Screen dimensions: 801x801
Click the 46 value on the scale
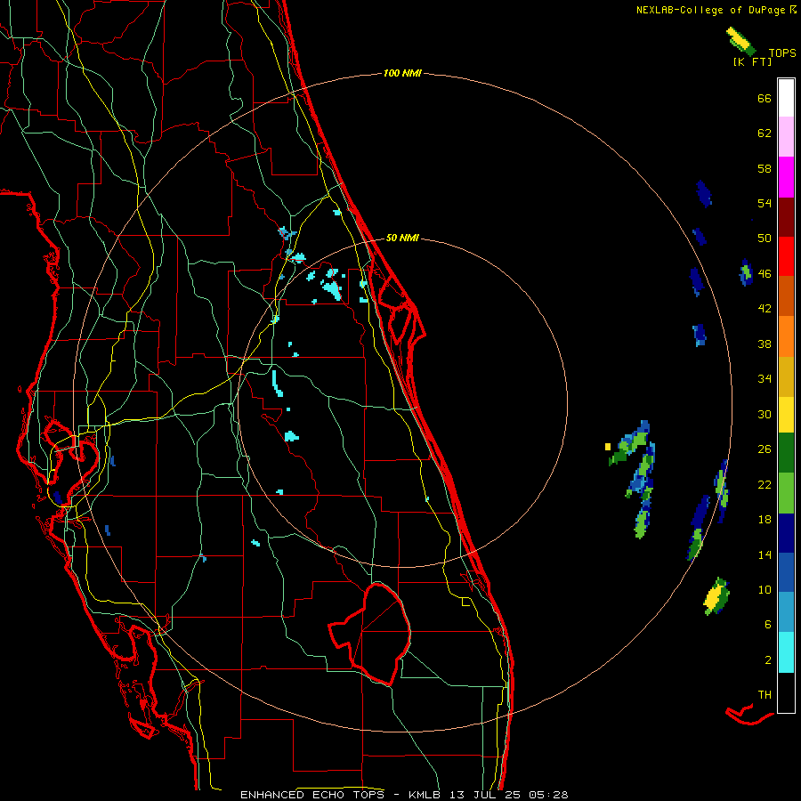(x=765, y=274)
